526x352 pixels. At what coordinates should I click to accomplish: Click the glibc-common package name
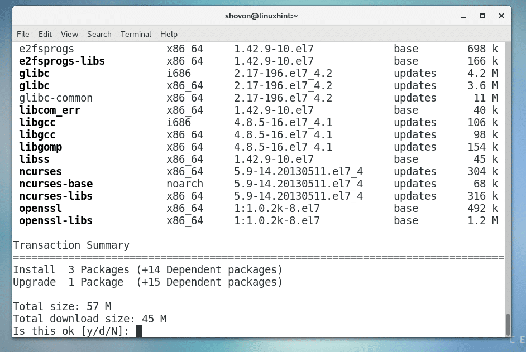(56, 98)
